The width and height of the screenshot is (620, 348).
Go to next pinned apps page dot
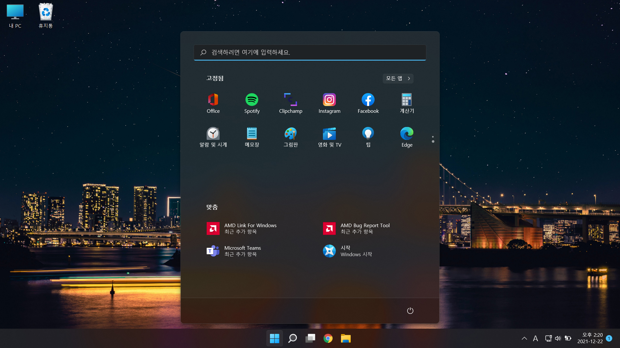pos(433,141)
